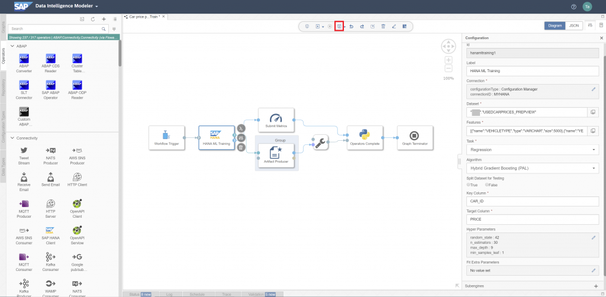Collapse the ABAP category
Screen dimensions: 606x297
[12, 46]
